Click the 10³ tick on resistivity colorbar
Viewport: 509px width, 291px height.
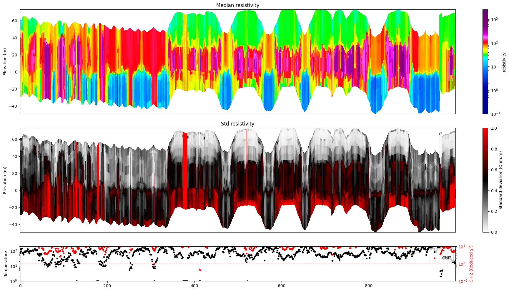pos(494,19)
